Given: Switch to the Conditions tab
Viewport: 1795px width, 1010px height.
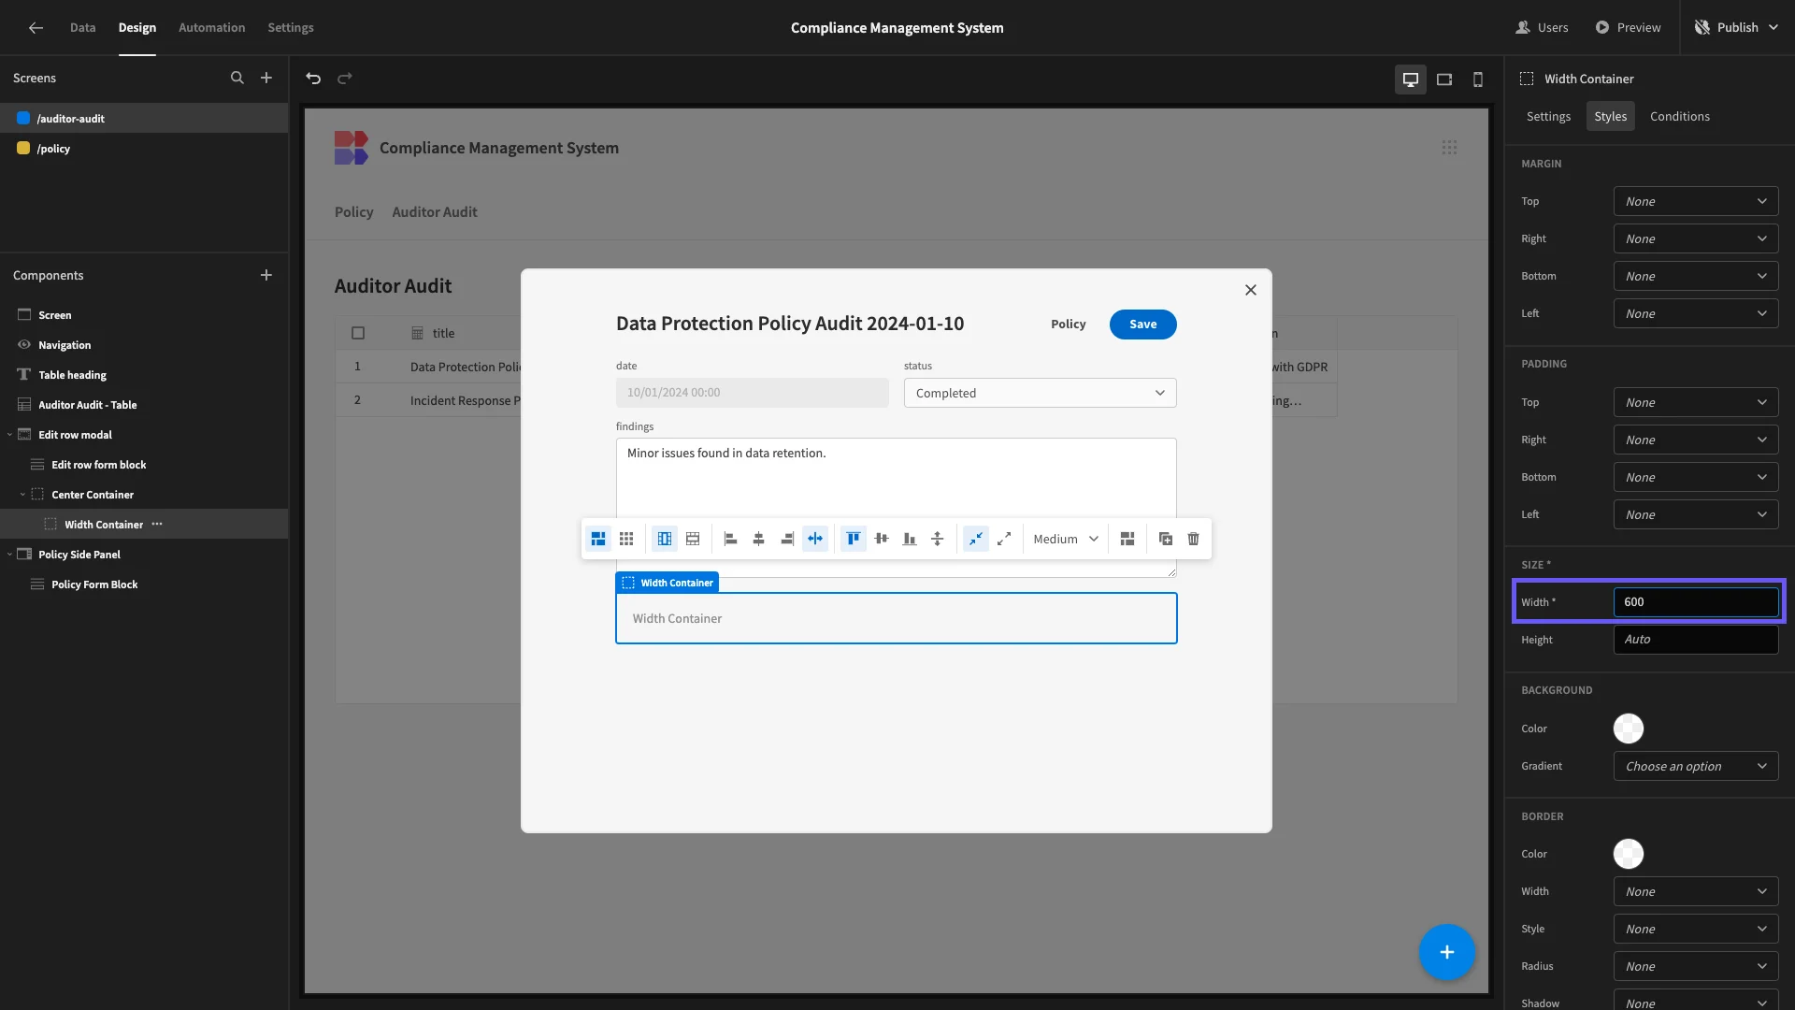Looking at the screenshot, I should click(x=1679, y=116).
